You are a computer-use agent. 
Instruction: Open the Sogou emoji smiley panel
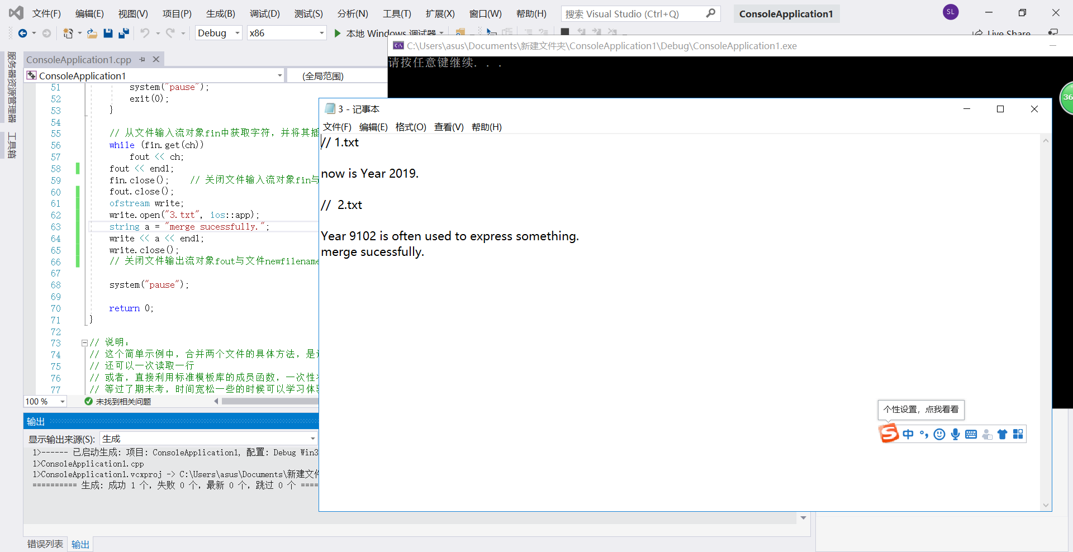pyautogui.click(x=939, y=434)
